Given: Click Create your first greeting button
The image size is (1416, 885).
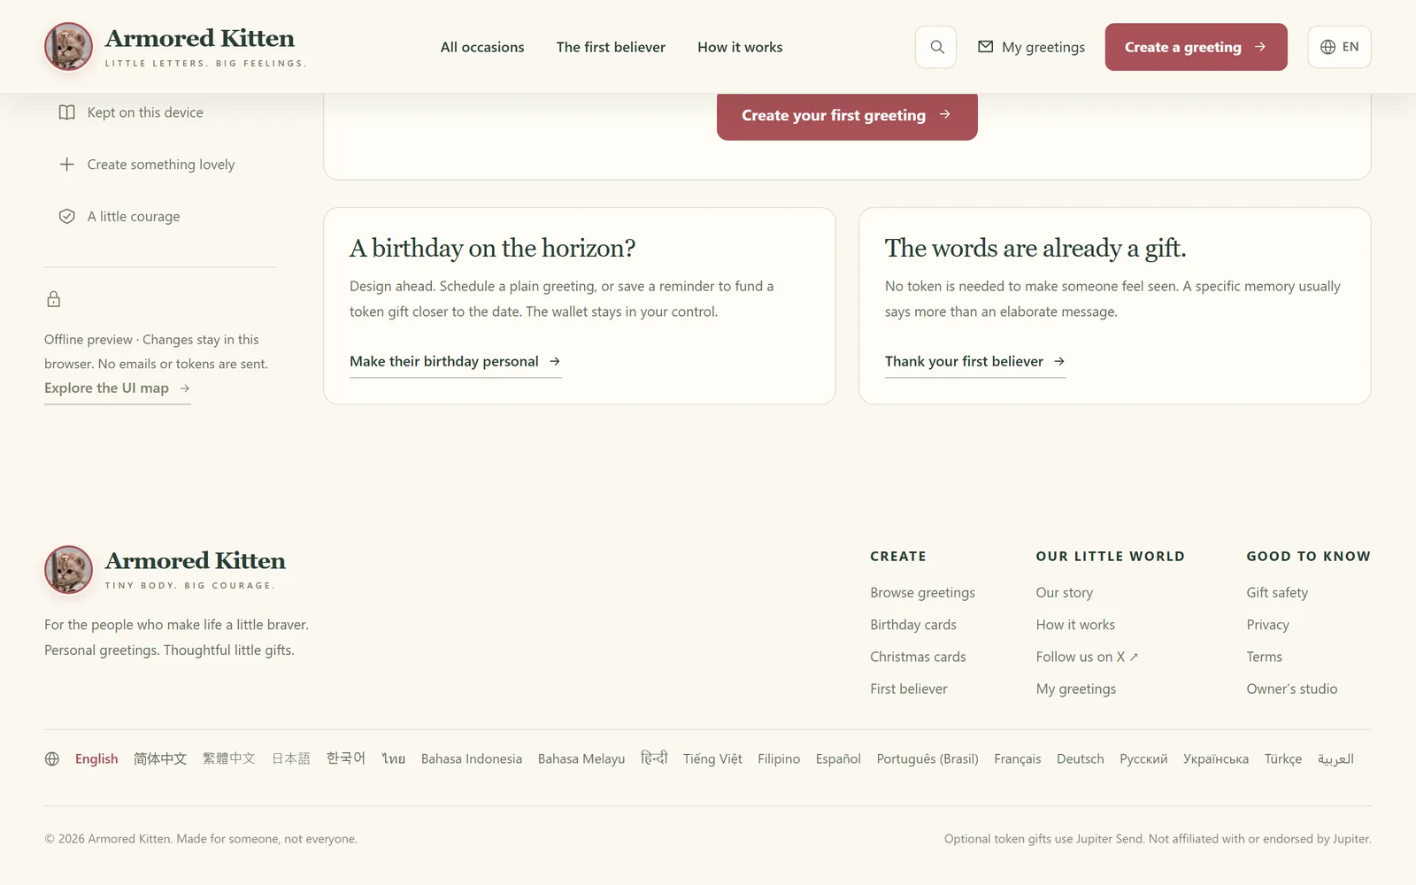Looking at the screenshot, I should [x=847, y=115].
